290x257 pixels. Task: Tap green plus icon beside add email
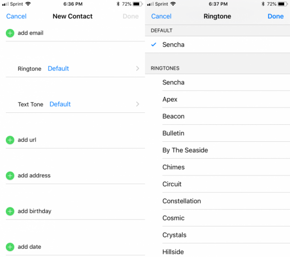[10, 33]
